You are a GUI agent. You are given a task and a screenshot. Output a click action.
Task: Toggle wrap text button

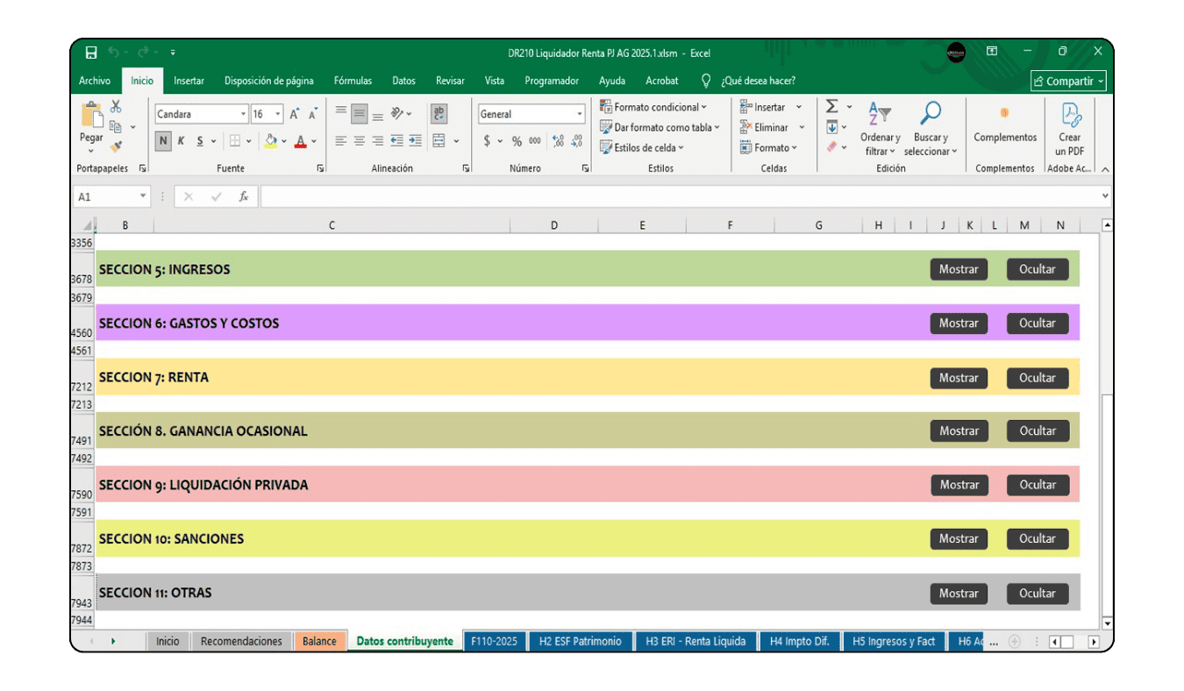click(x=439, y=114)
